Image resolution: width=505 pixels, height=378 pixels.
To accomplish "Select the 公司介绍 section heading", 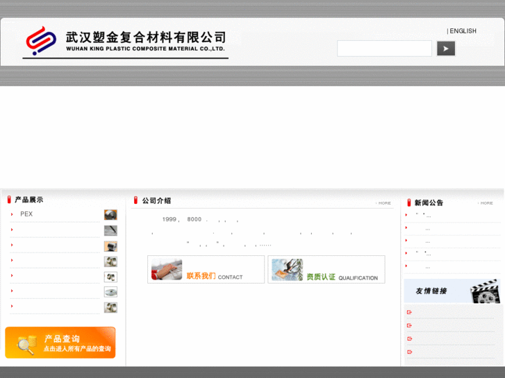I will tap(156, 200).
